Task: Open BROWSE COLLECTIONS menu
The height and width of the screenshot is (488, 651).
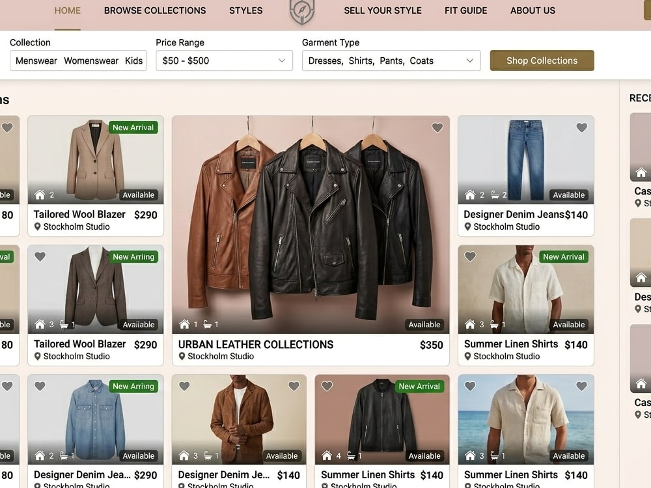Action: pyautogui.click(x=155, y=11)
